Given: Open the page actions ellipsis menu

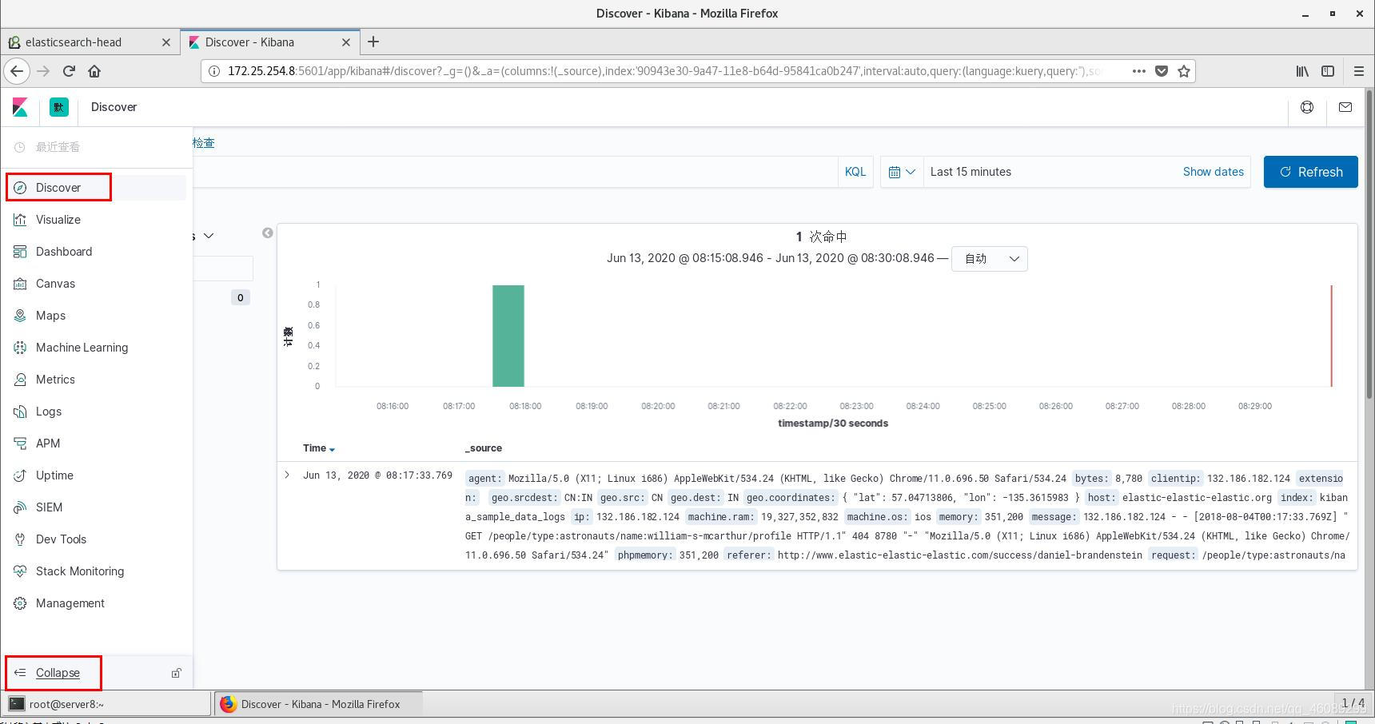Looking at the screenshot, I should (x=1139, y=71).
